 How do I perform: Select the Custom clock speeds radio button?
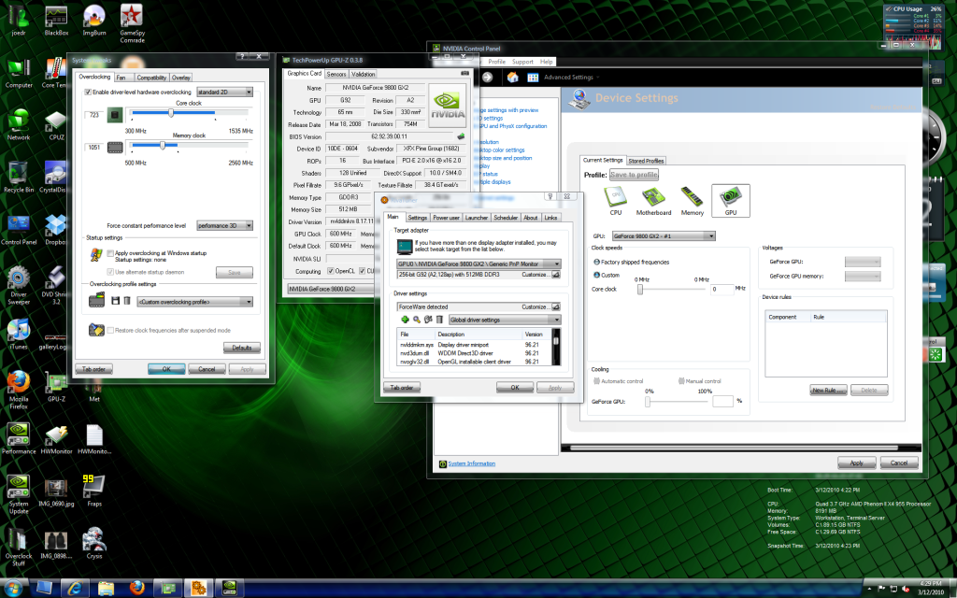point(596,275)
